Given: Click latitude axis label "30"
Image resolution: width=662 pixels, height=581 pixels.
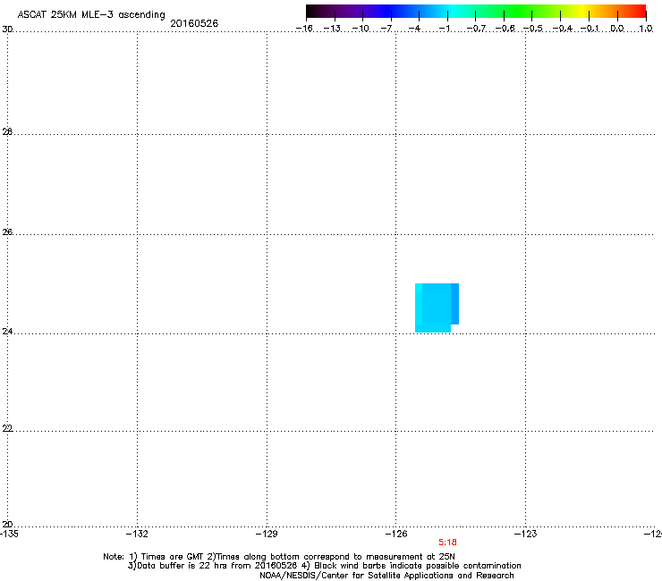Looking at the screenshot, I should [7, 29].
